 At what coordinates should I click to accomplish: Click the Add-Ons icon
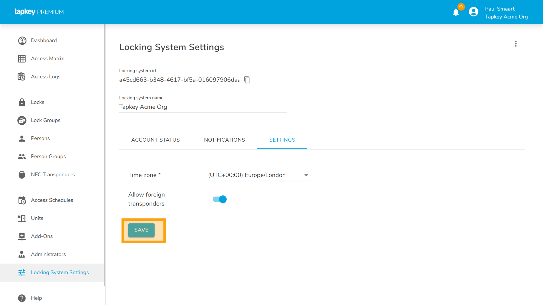[x=22, y=236]
